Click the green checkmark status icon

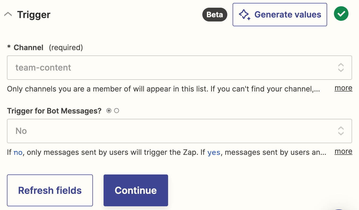[x=341, y=14]
